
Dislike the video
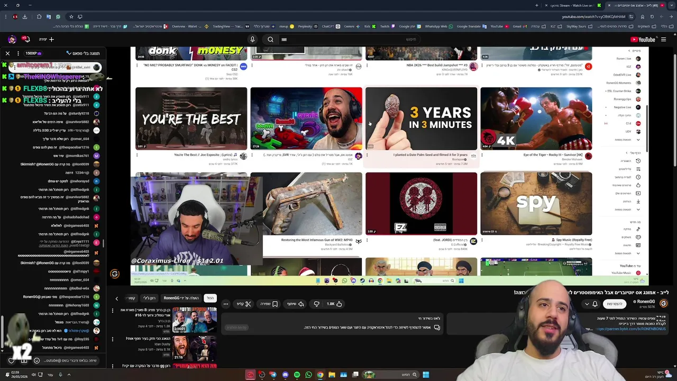[x=316, y=304]
